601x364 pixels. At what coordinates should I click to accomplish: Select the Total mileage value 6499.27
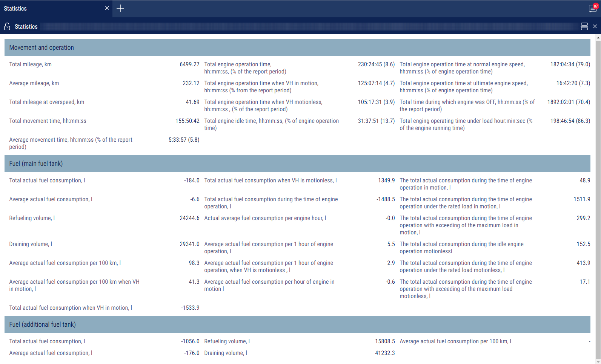pos(189,64)
